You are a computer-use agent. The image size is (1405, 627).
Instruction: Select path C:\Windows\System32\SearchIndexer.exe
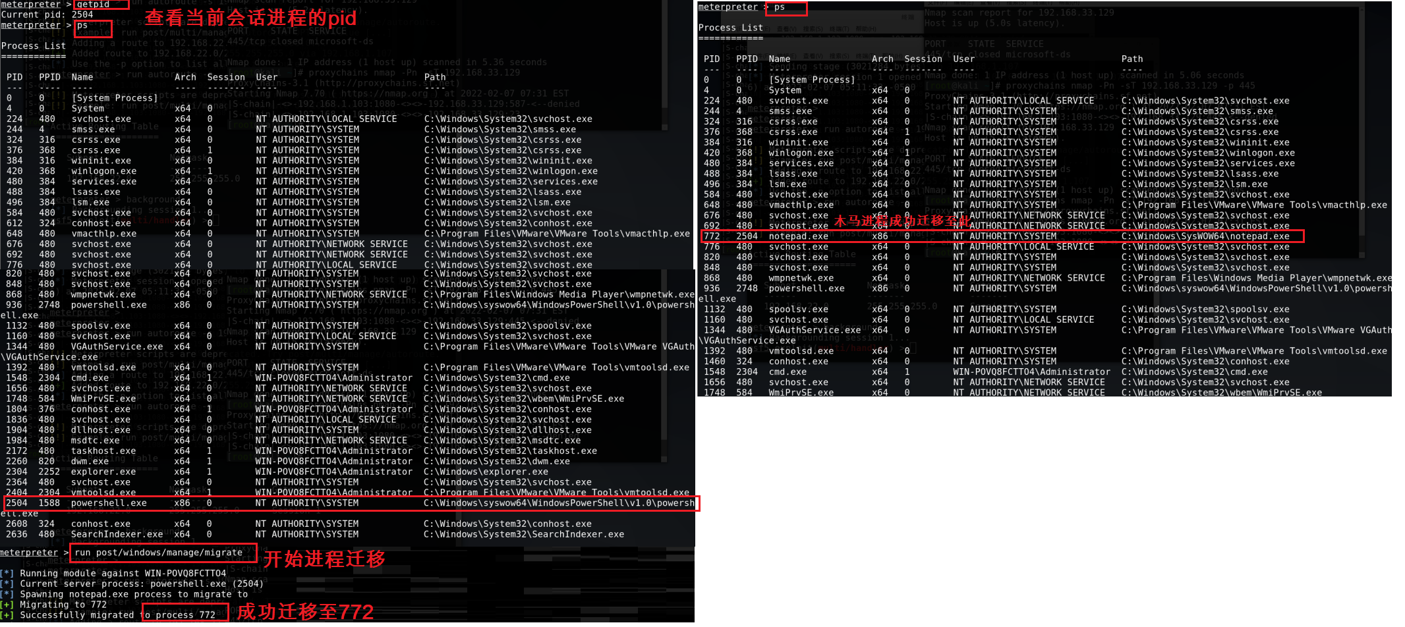point(524,535)
